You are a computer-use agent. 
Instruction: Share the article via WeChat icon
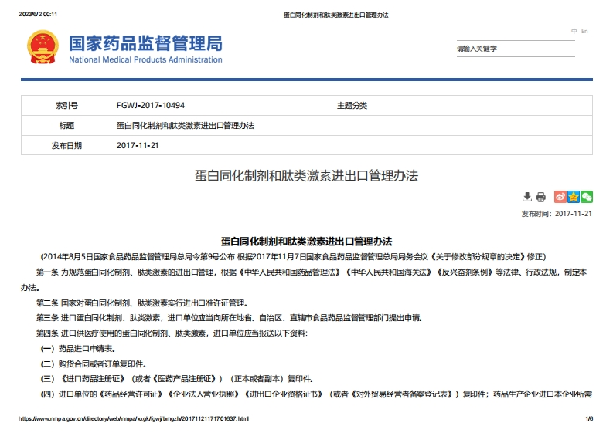[587, 197]
